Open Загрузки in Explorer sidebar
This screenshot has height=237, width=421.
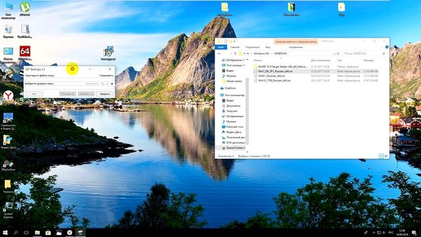[x=230, y=111]
